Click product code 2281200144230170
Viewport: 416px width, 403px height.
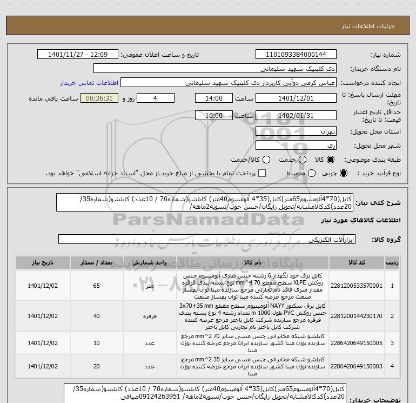[x=357, y=316]
